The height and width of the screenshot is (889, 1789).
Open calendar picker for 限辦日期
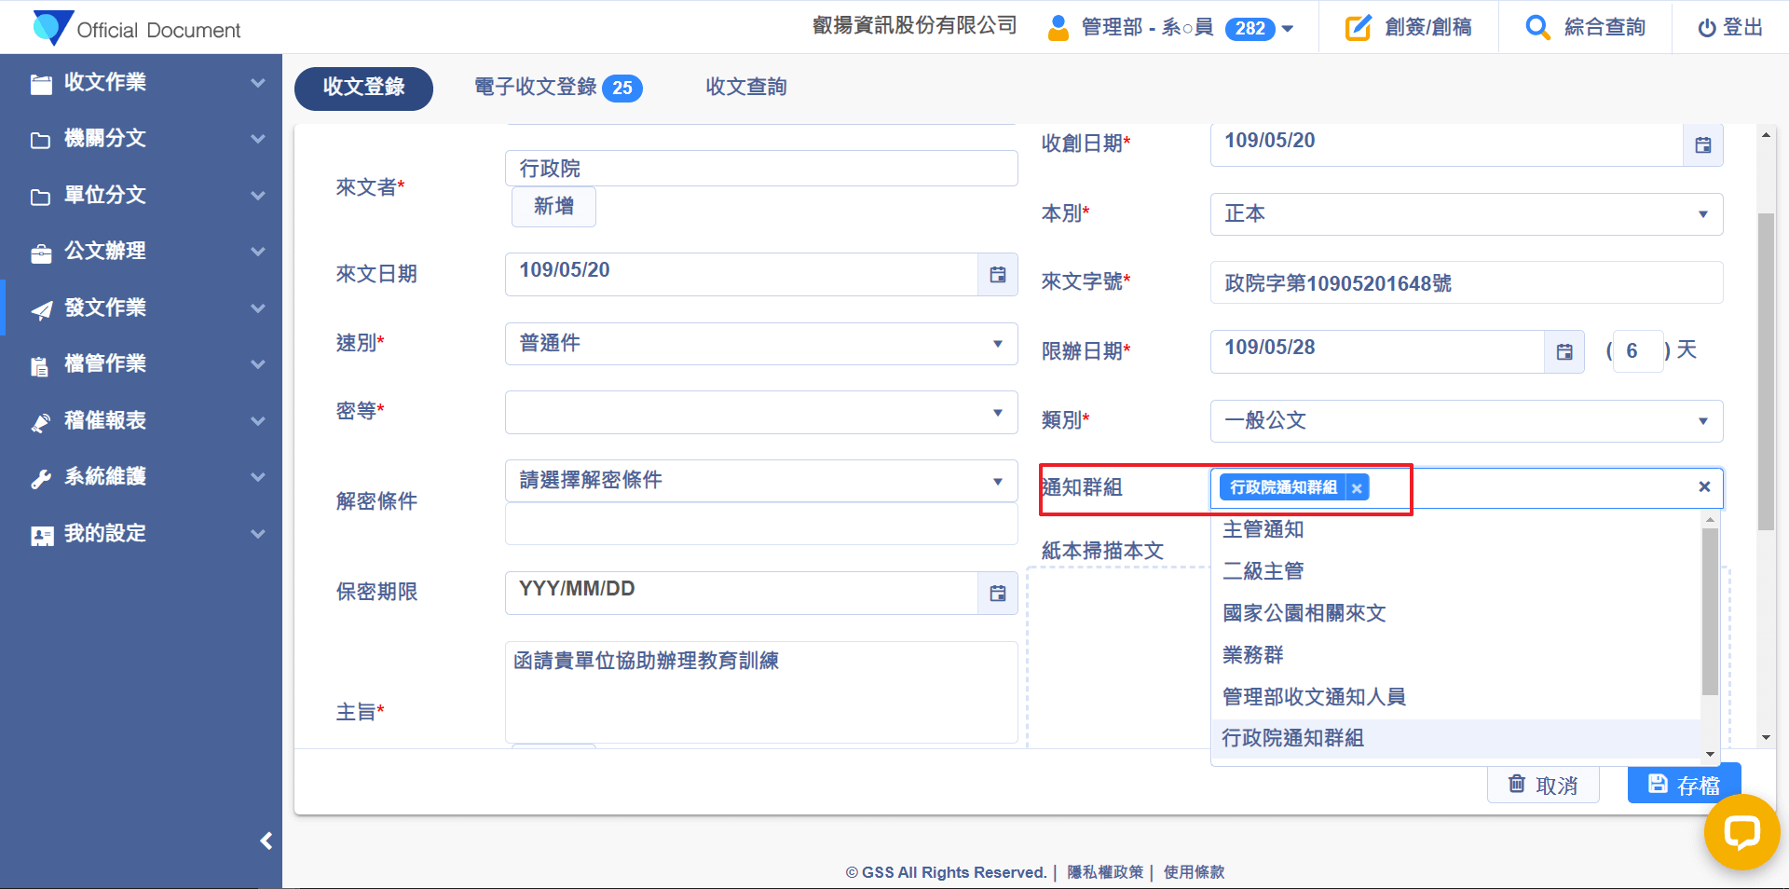(x=1564, y=352)
